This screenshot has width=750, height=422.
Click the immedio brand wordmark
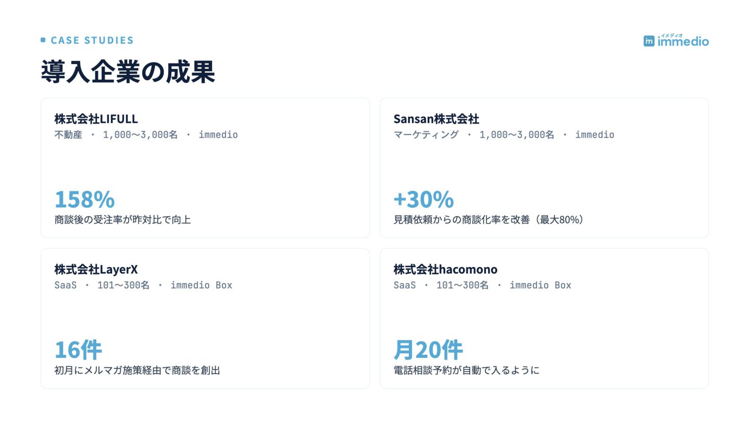(683, 41)
